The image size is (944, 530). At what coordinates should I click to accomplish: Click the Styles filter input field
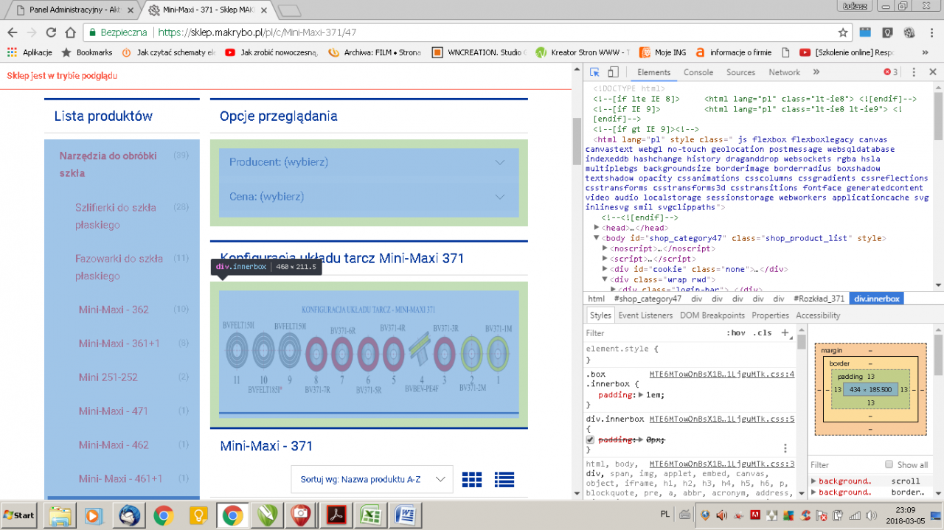point(653,333)
